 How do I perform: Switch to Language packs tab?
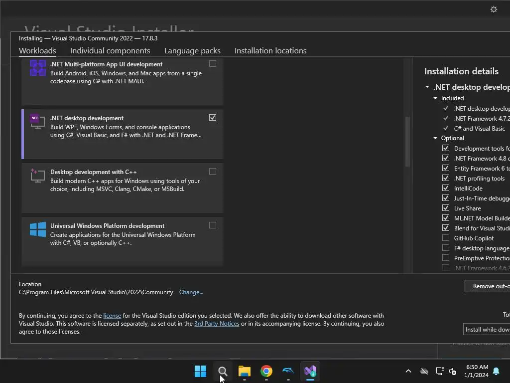tap(192, 51)
